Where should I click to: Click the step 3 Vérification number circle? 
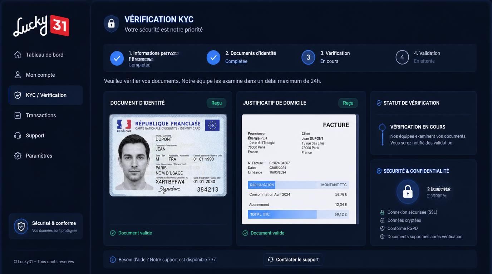pyautogui.click(x=308, y=57)
